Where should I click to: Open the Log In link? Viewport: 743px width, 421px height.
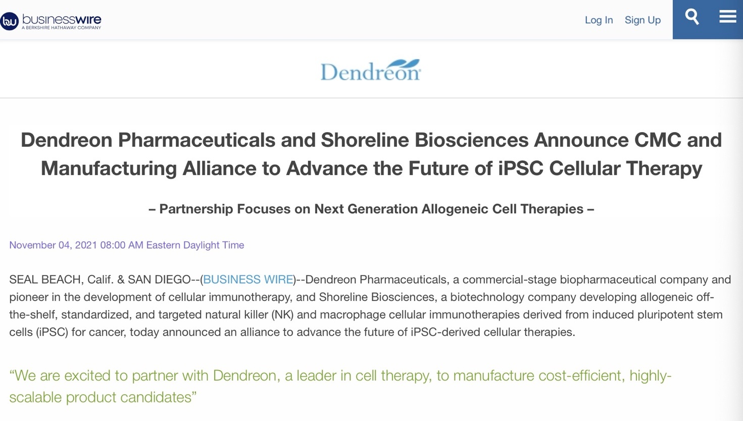599,20
